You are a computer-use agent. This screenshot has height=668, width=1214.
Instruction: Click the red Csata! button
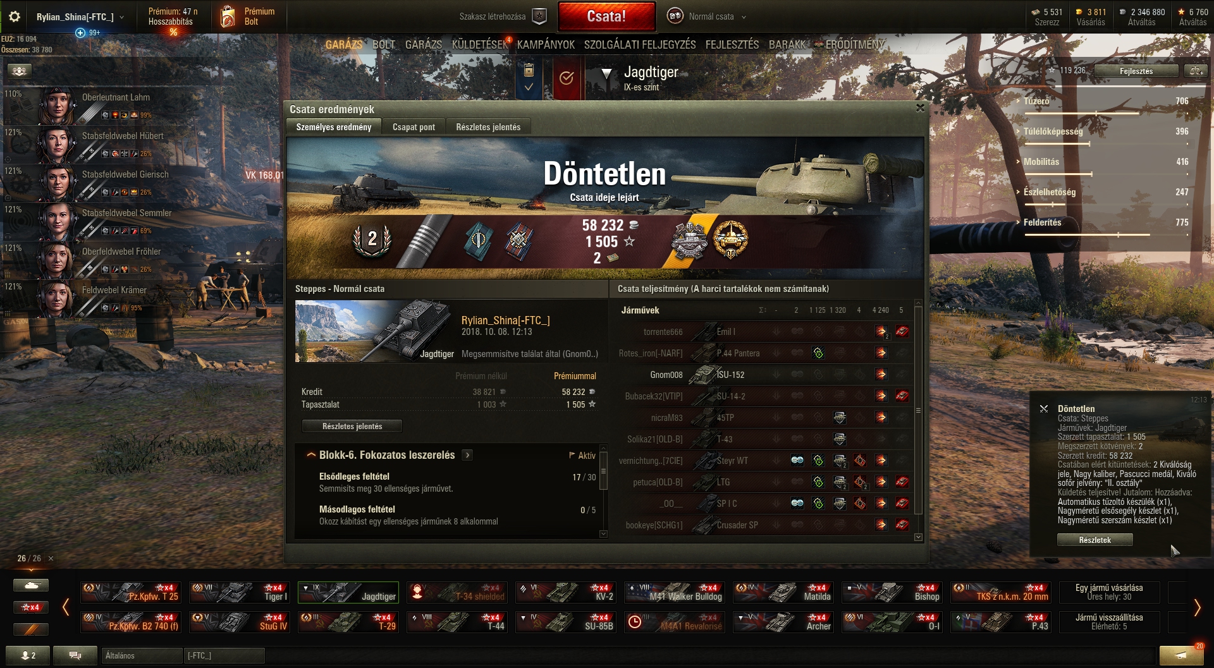click(x=606, y=16)
